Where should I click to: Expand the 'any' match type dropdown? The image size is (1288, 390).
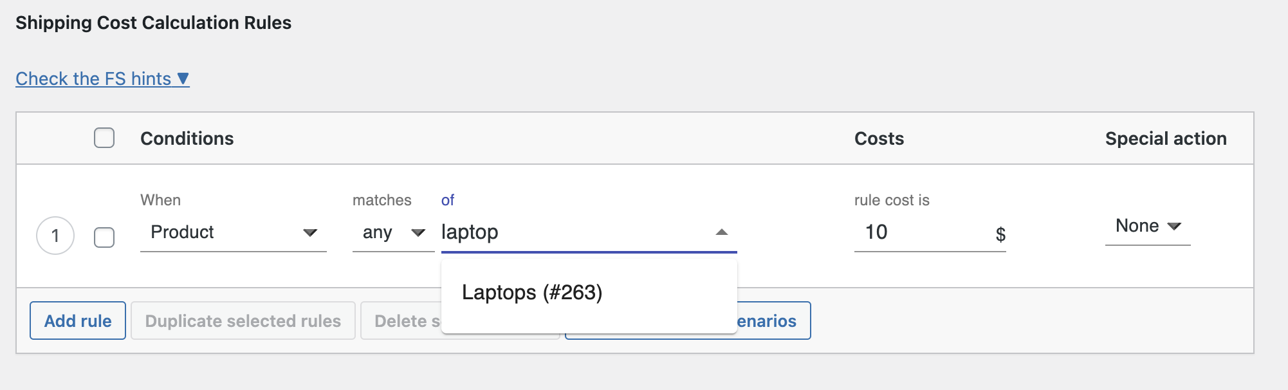pos(392,232)
